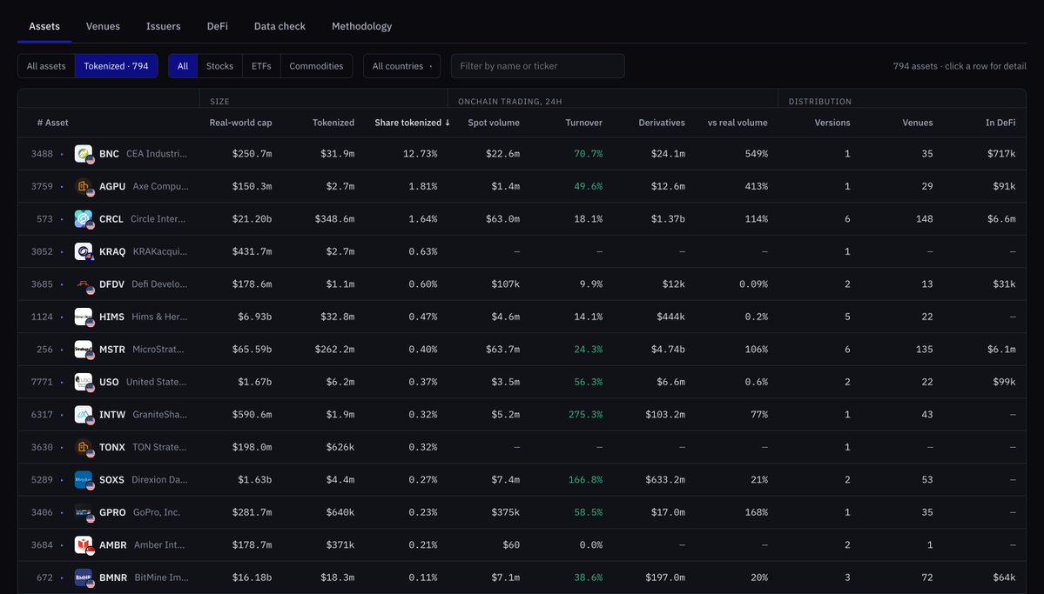The width and height of the screenshot is (1044, 594).
Task: Click the TONX asset logo icon
Action: pos(84,447)
